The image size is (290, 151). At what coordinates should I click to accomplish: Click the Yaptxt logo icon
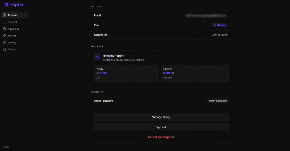click(x=7, y=5)
